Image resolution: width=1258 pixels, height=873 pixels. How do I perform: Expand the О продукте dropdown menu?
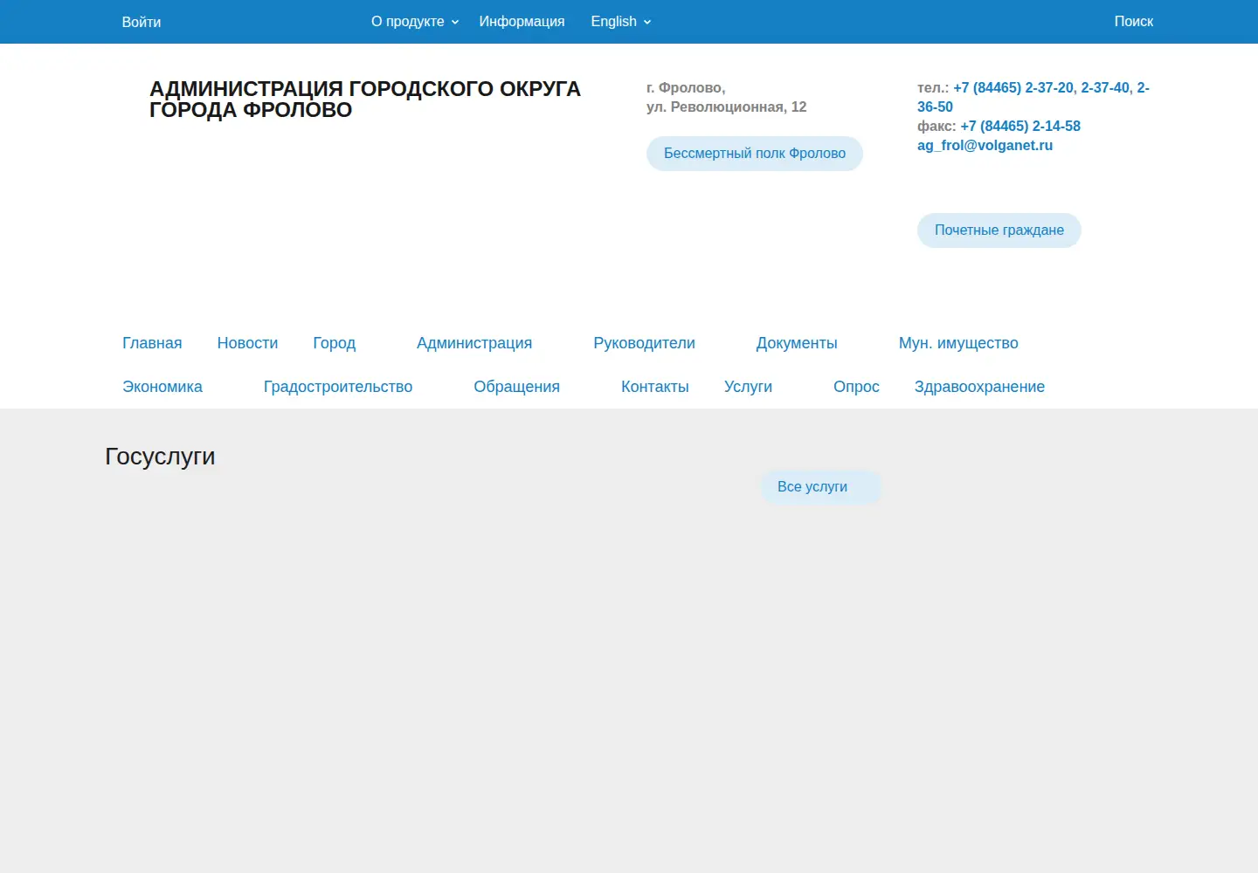tap(415, 22)
